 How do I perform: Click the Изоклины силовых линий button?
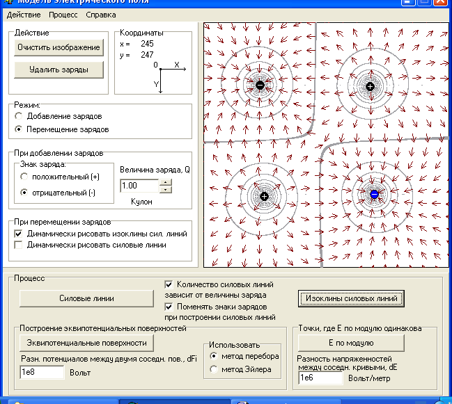pyautogui.click(x=351, y=298)
